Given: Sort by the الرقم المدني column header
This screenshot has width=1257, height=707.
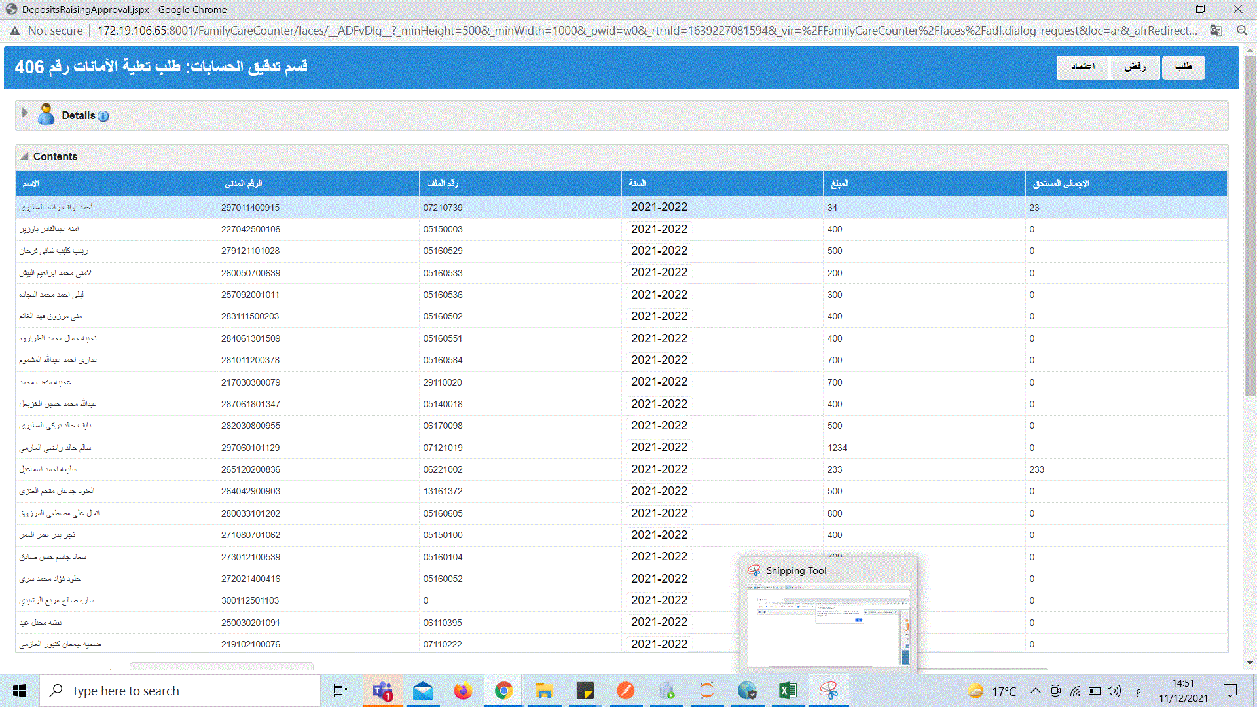Looking at the screenshot, I should [318, 183].
